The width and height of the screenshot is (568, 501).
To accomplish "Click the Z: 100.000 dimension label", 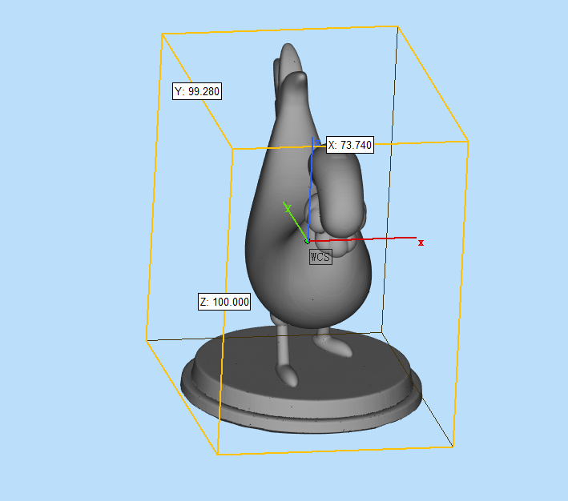I will pos(224,302).
